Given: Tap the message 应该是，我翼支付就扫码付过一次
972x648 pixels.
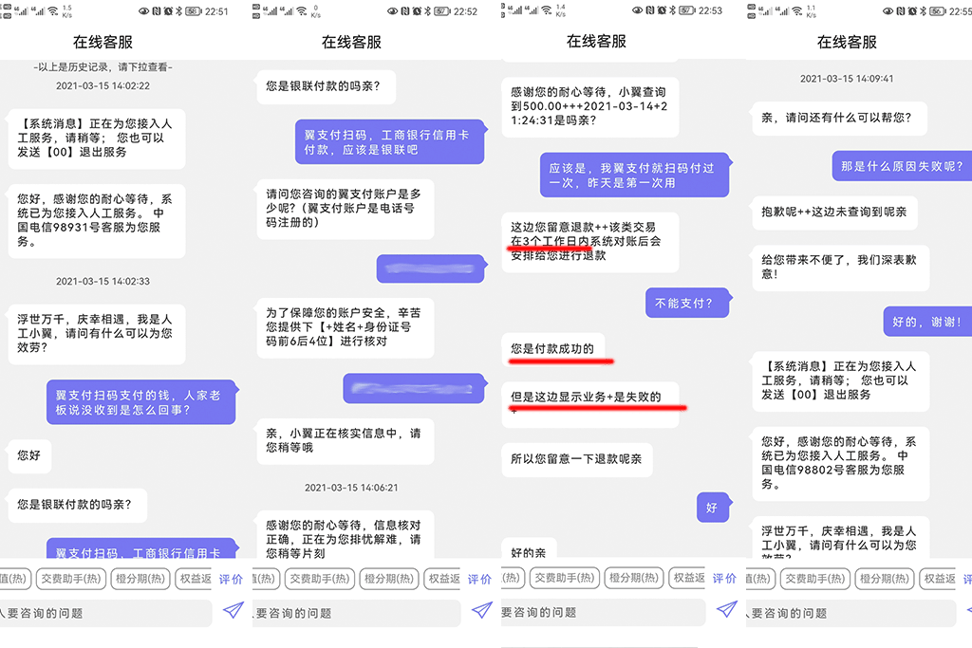Looking at the screenshot, I should point(634,176).
